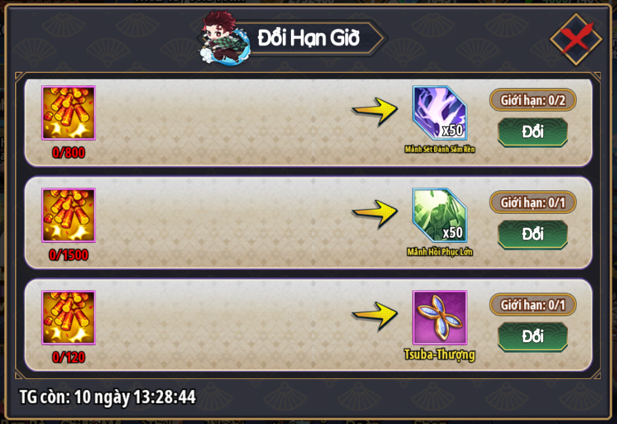Viewport: 617px width, 424px height.
Task: Click the firecracker icon costing 0/120
Action: 68,317
